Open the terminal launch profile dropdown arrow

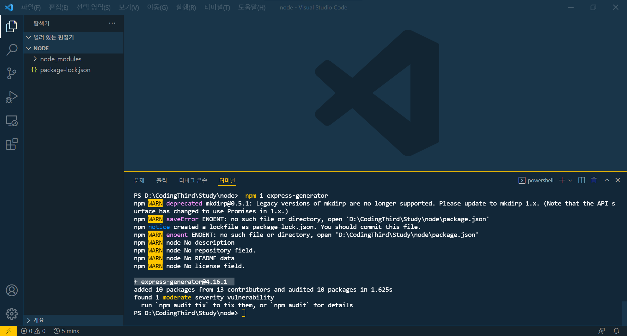tap(570, 180)
